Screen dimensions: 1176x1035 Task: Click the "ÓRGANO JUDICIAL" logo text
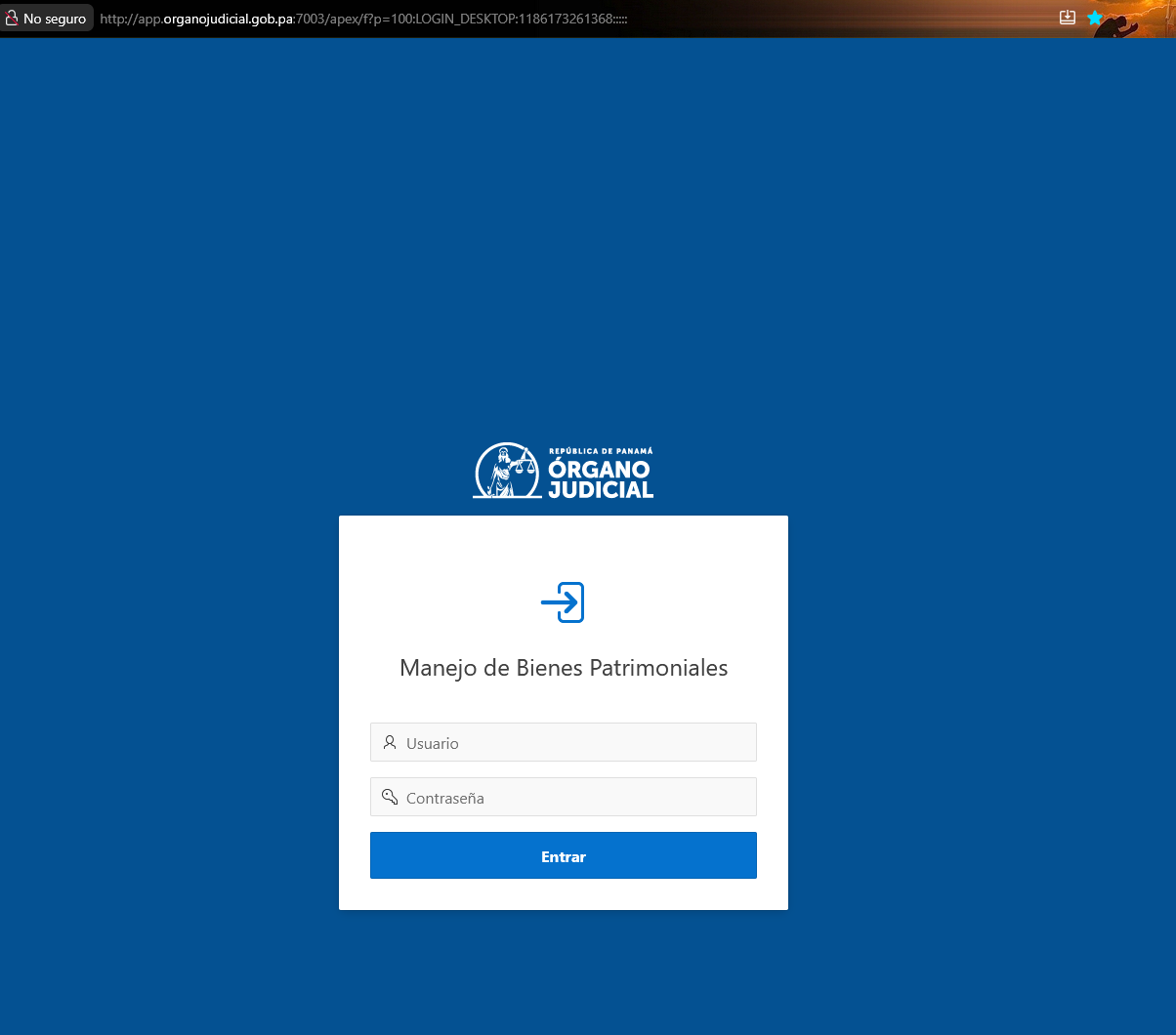[x=600, y=478]
